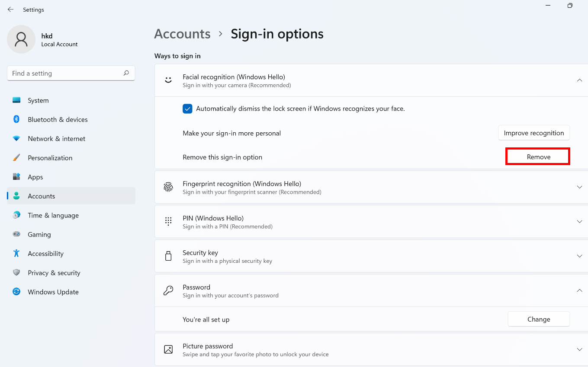This screenshot has width=588, height=367.
Task: Uncheck automatically dismiss lock screen checkbox
Action: (x=187, y=109)
